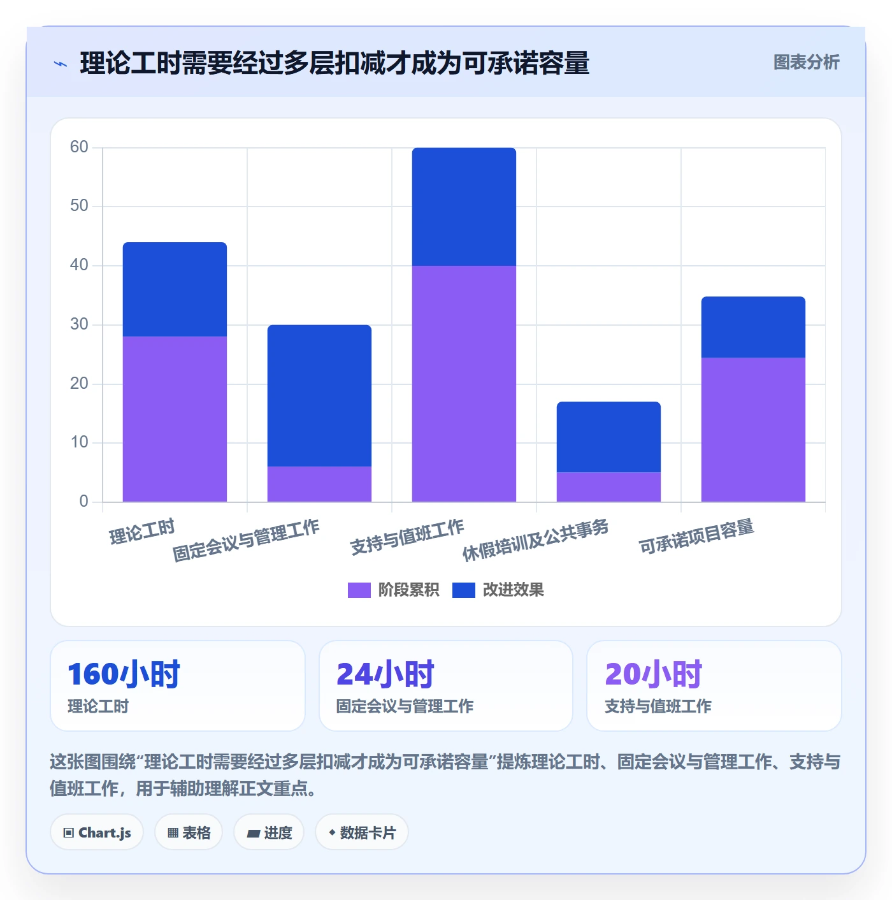
Task: Open the 160小时 理论工时 data card
Action: [x=178, y=686]
